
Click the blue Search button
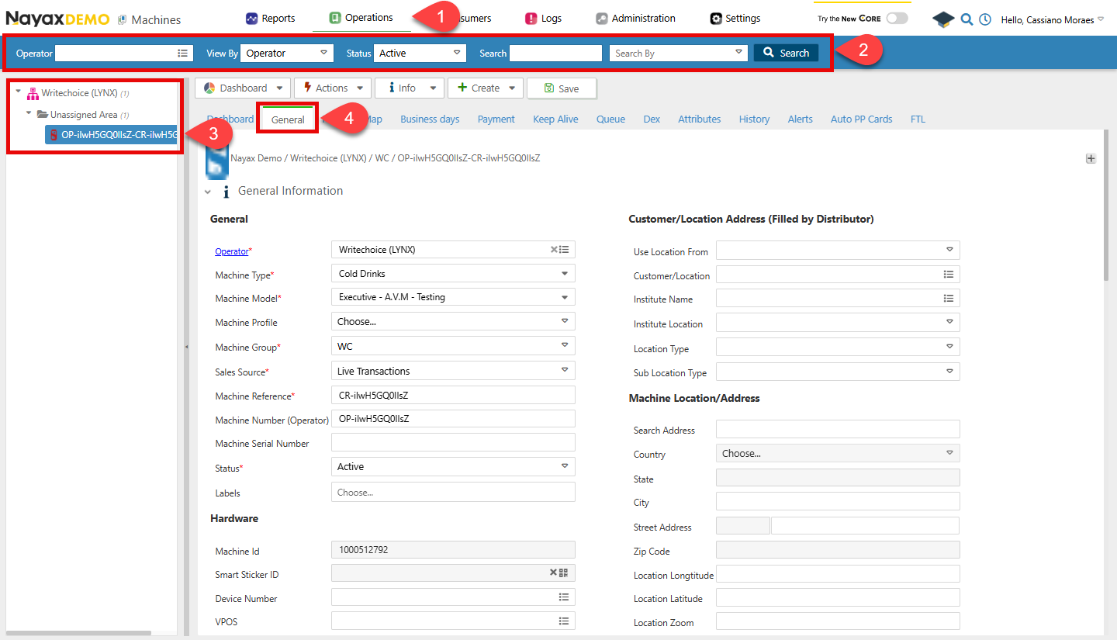click(x=786, y=53)
